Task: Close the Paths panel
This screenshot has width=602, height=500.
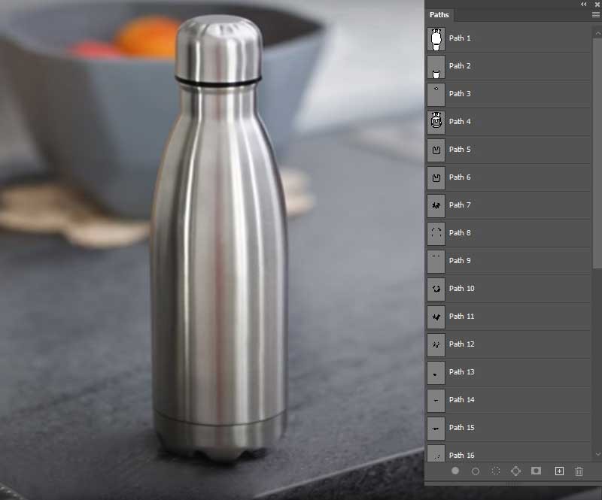Action: tap(597, 5)
